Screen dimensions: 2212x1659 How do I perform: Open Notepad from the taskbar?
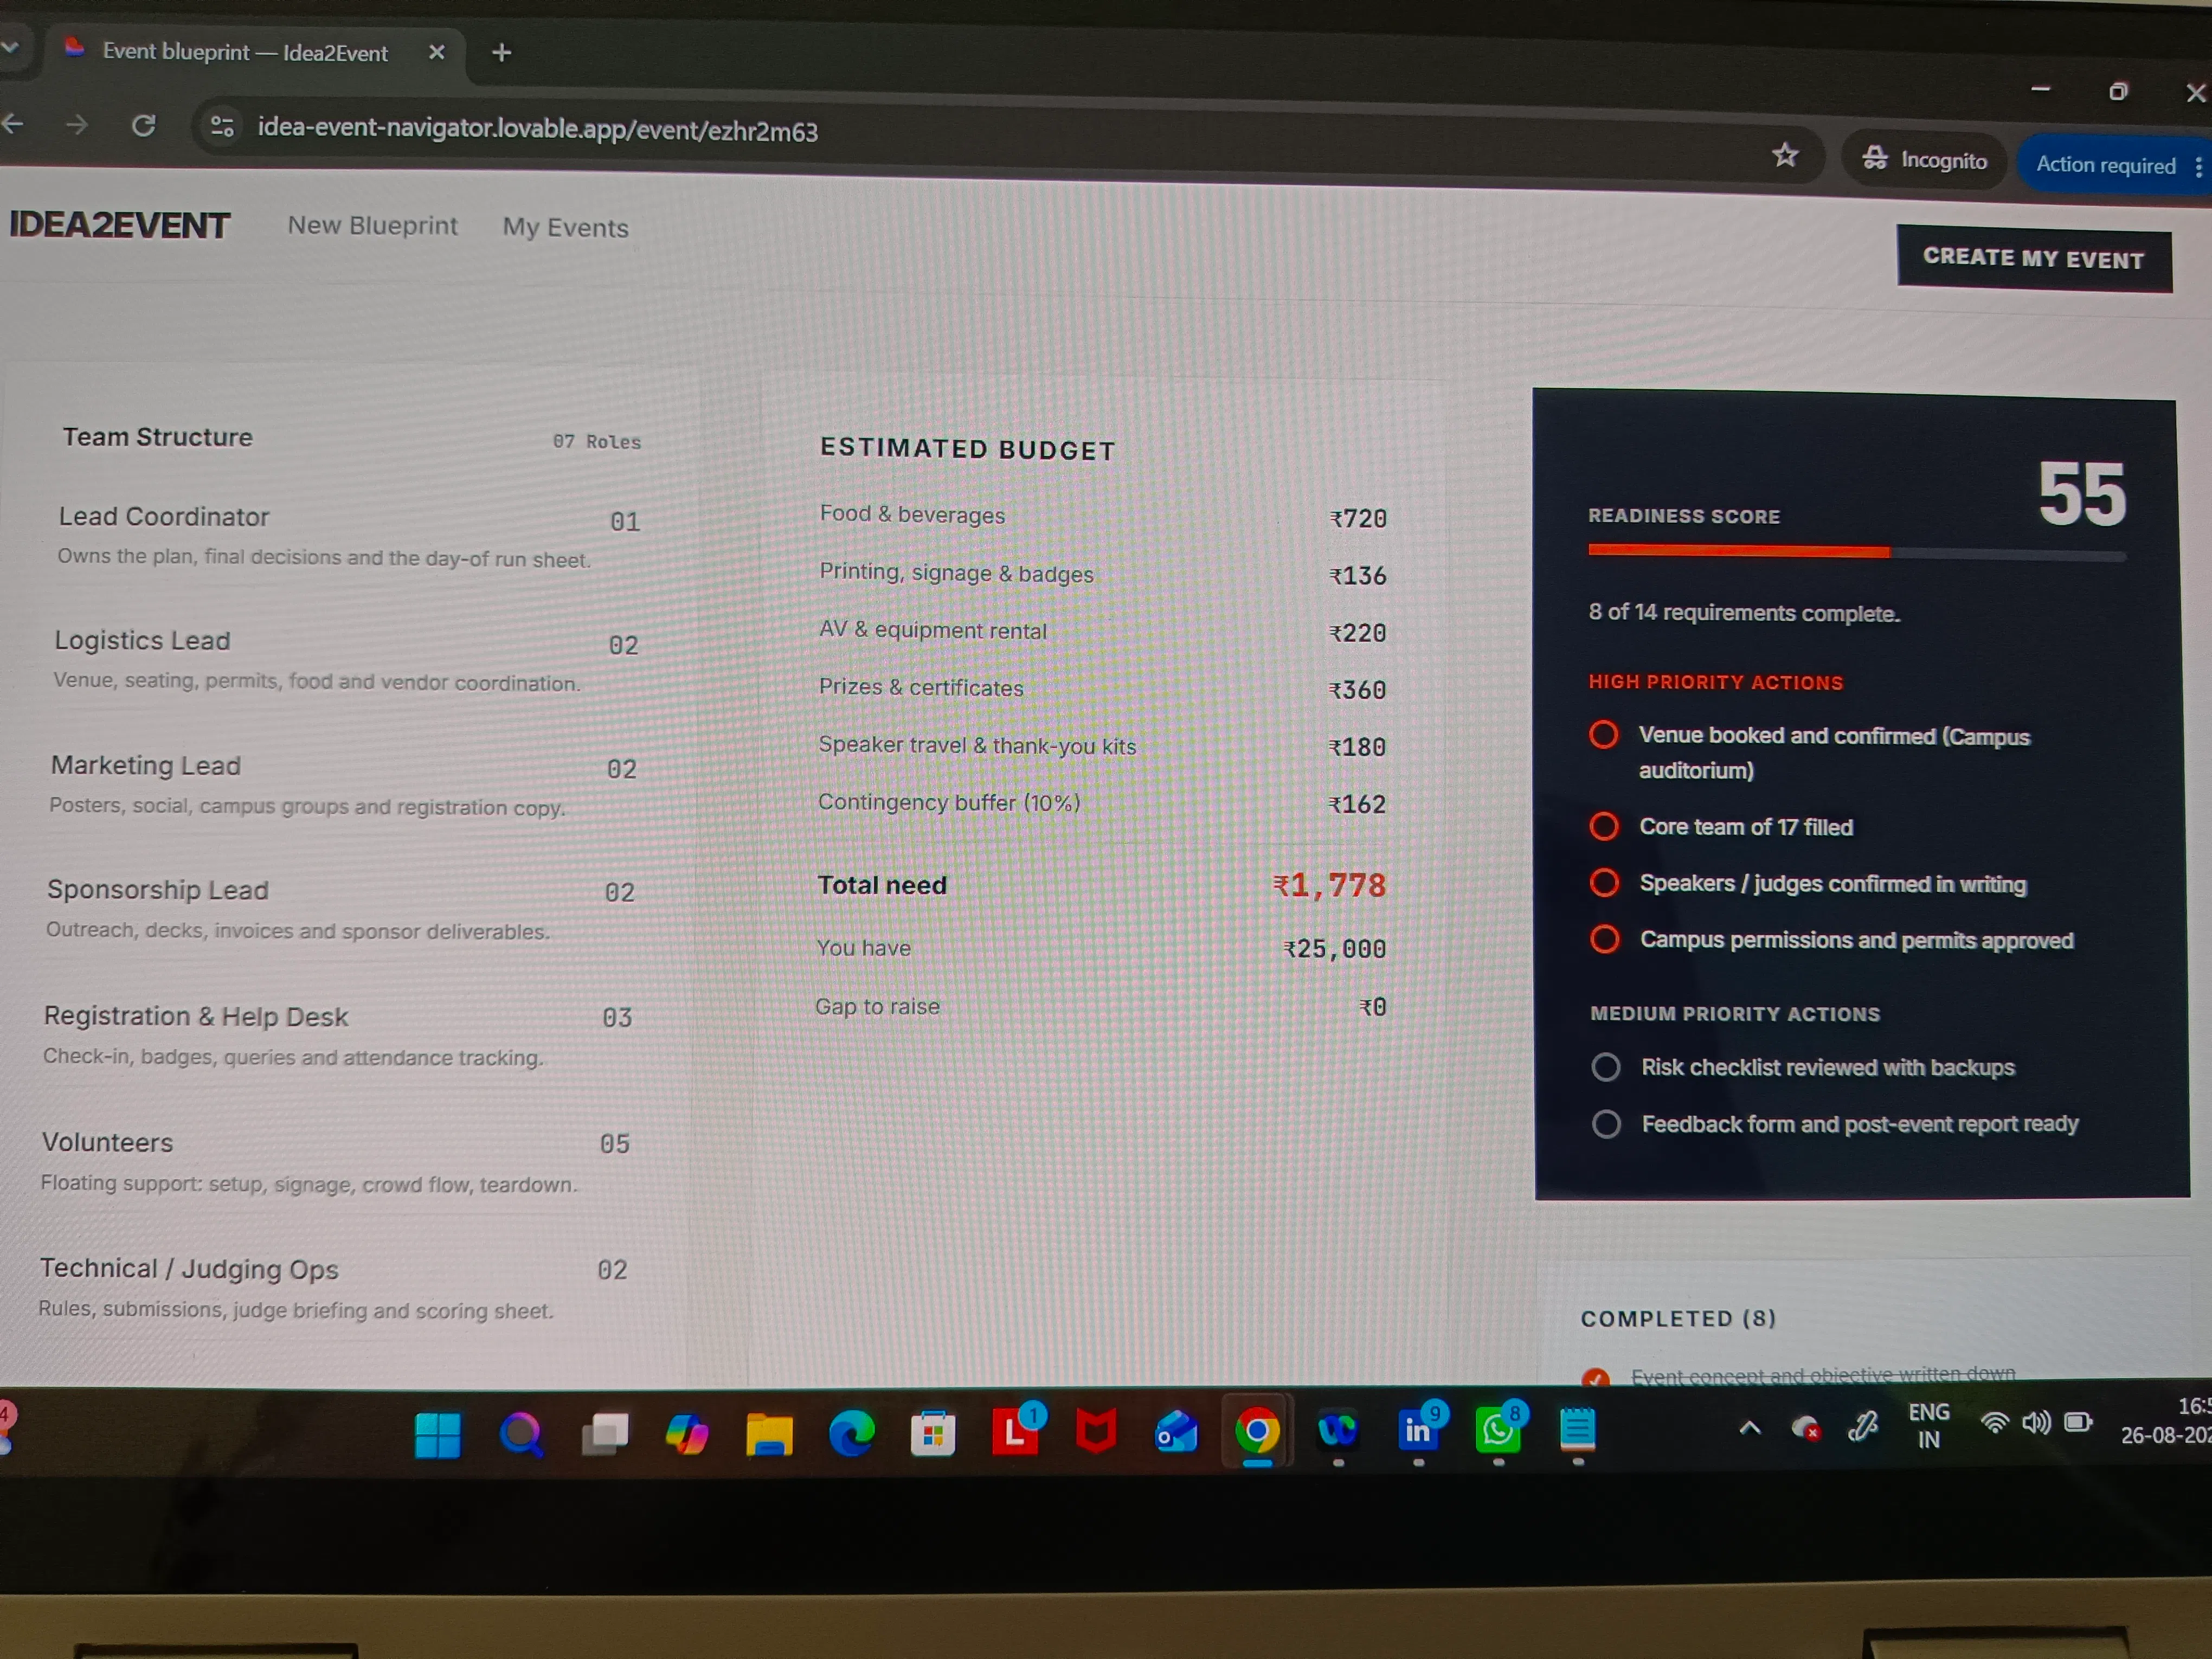(x=1577, y=1430)
